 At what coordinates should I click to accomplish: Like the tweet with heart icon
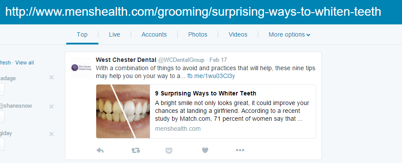coord(205,150)
